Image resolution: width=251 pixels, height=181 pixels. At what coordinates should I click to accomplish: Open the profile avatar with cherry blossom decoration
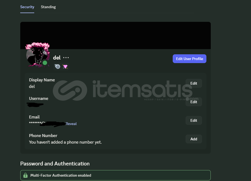click(38, 55)
